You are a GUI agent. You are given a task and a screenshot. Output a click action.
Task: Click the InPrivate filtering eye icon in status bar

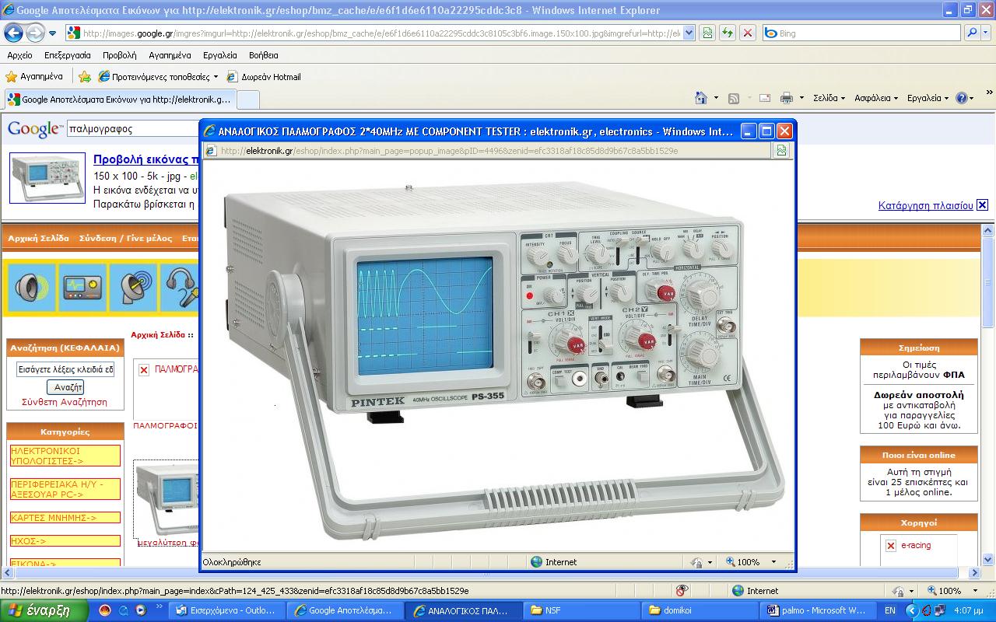[682, 591]
